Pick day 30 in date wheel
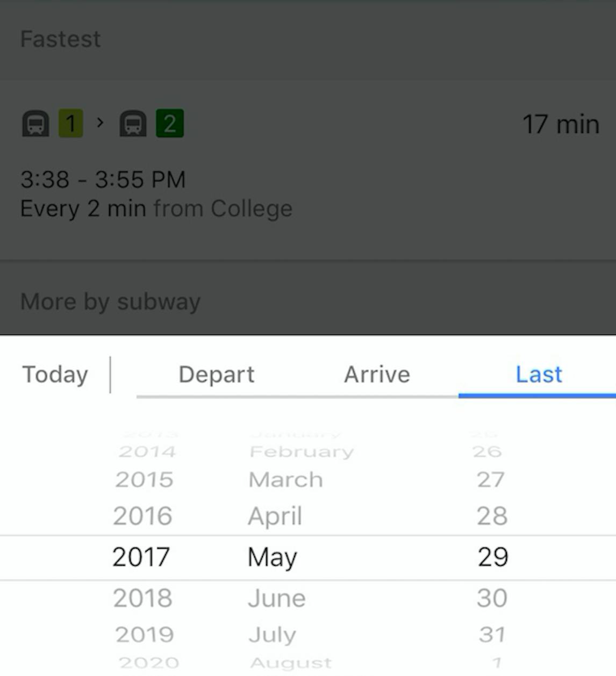 pyautogui.click(x=492, y=598)
